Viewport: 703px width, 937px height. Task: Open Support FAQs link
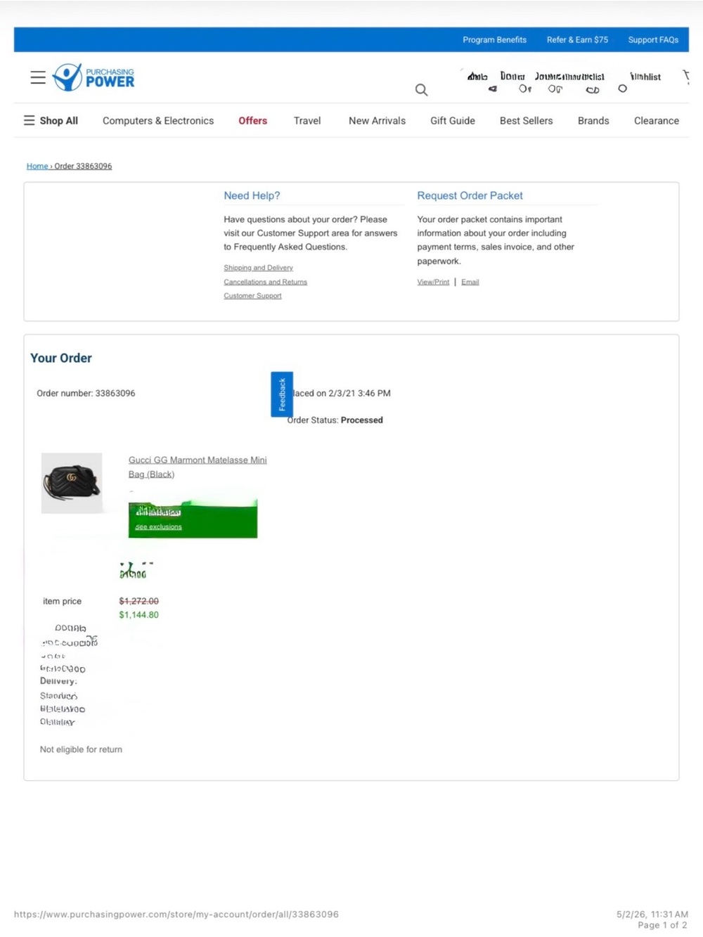pyautogui.click(x=653, y=39)
